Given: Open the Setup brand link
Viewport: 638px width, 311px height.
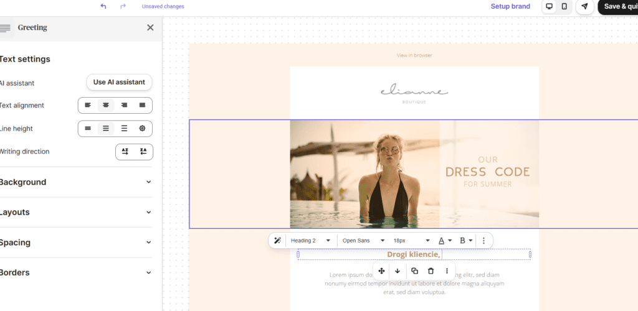Looking at the screenshot, I should (510, 6).
